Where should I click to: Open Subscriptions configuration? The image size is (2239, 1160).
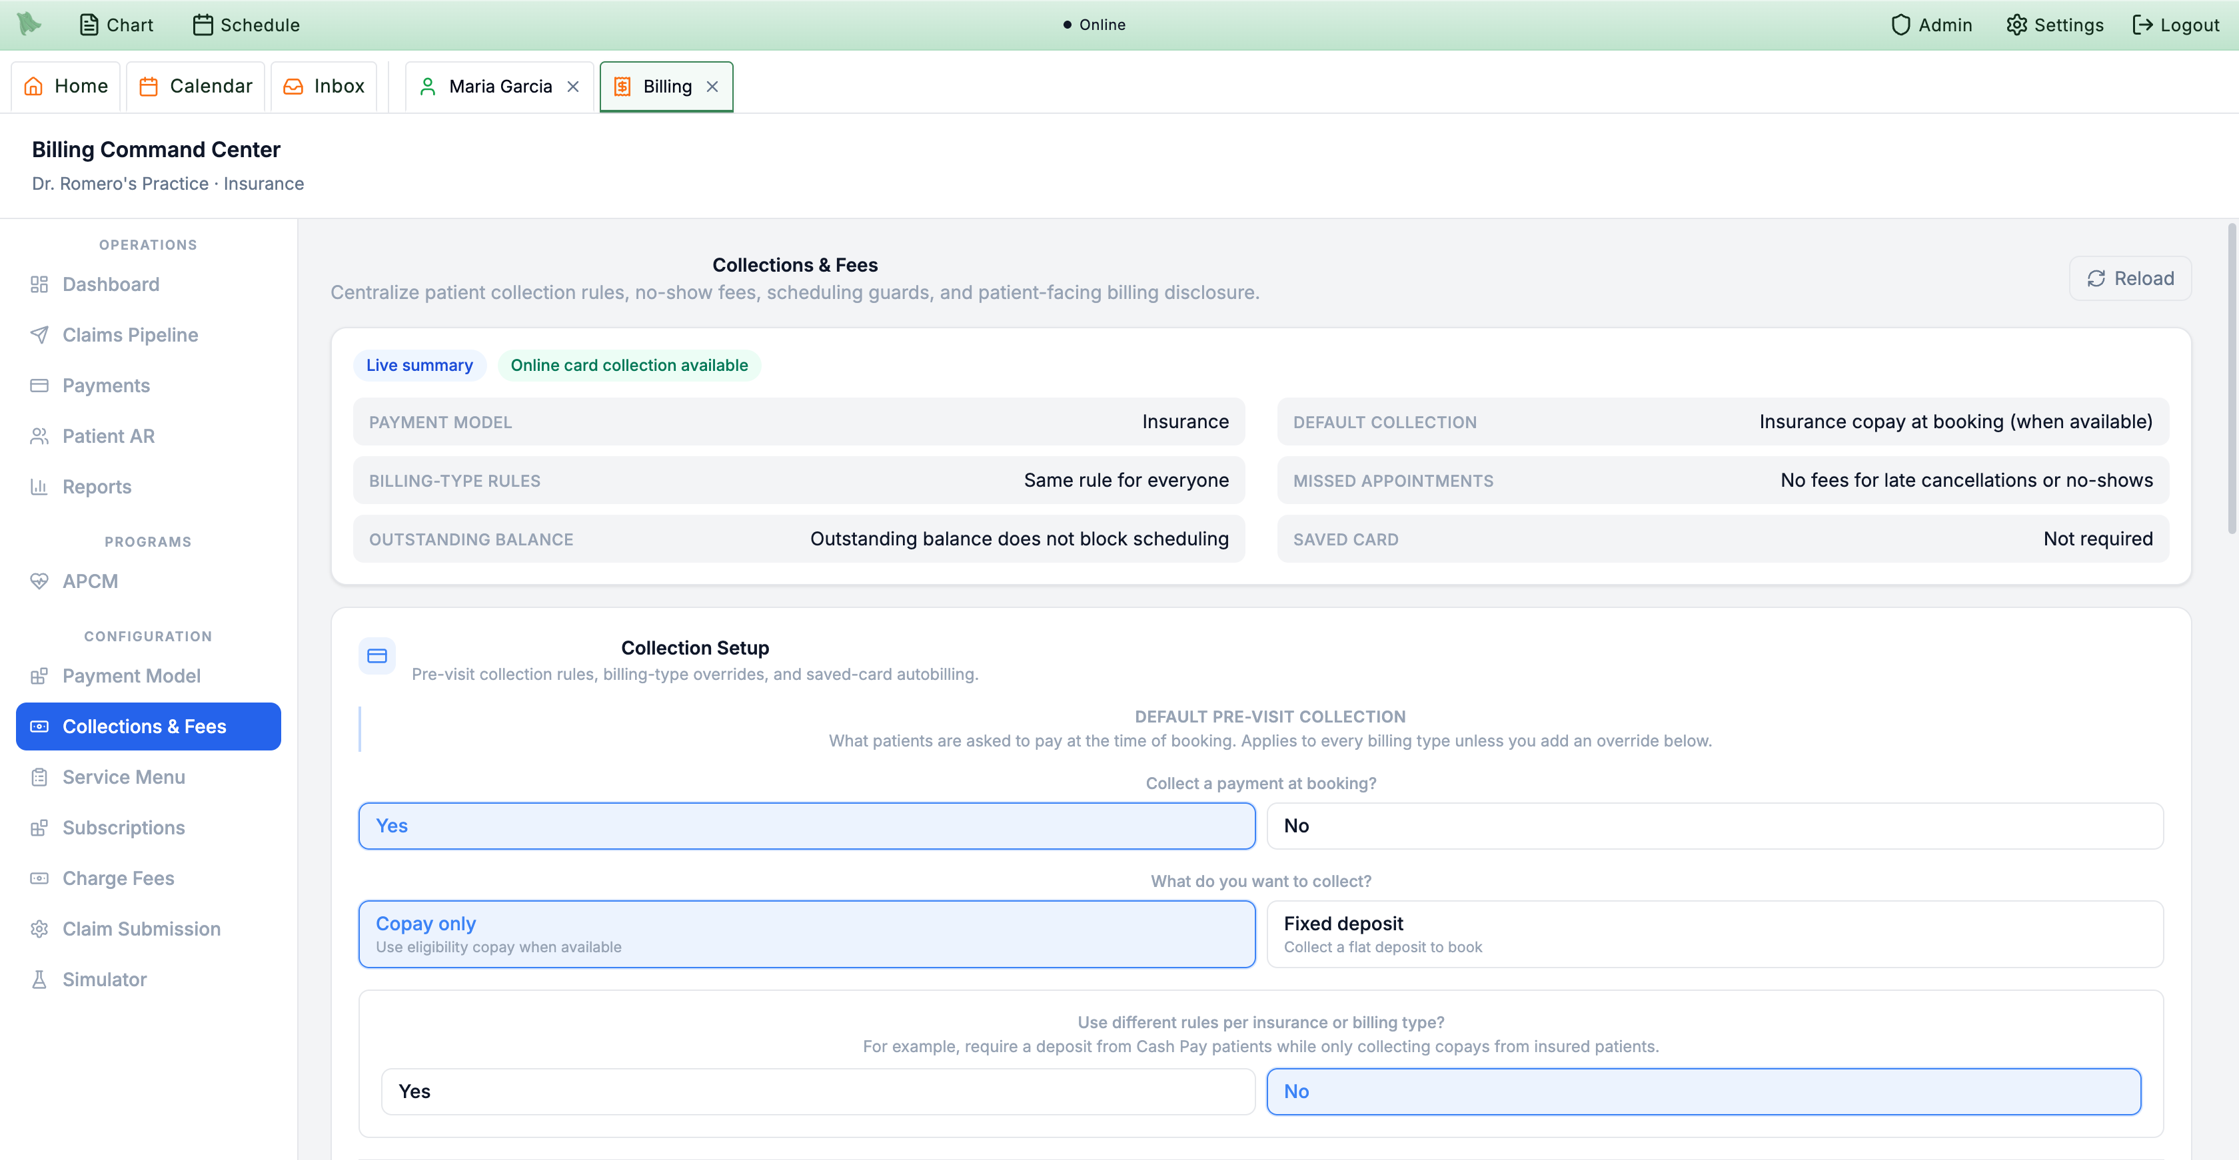[x=149, y=828]
